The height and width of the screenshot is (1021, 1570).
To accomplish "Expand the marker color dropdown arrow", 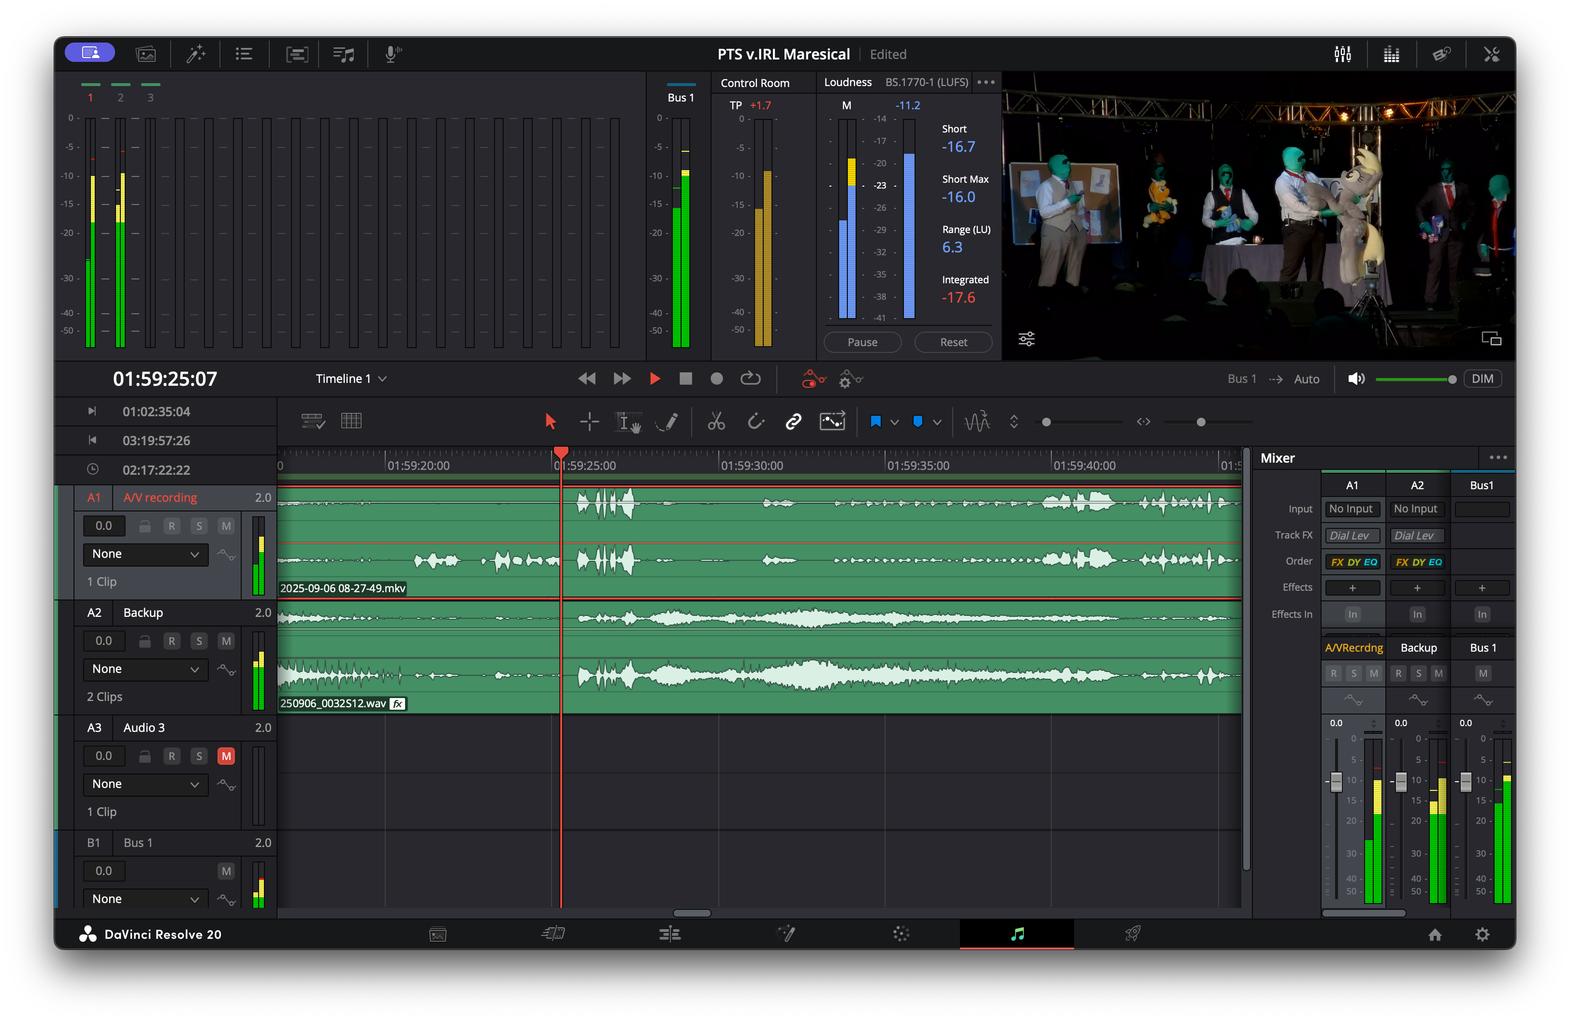I will [x=937, y=422].
